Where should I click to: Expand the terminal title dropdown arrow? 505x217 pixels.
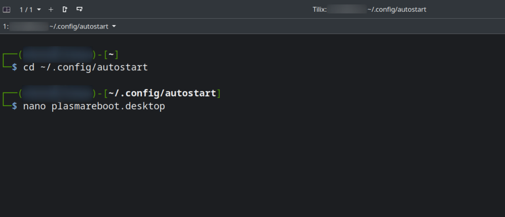click(x=114, y=27)
